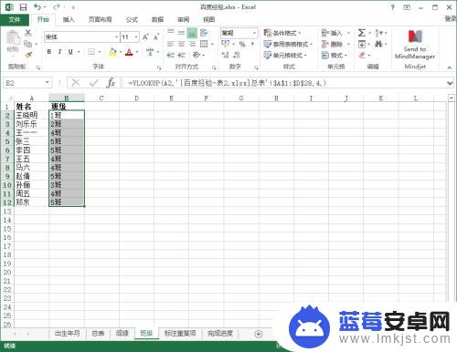Image resolution: width=457 pixels, height=352 pixels.
Task: Open Format as Table (套用表格格式) dropdown
Action: pyautogui.click(x=288, y=44)
